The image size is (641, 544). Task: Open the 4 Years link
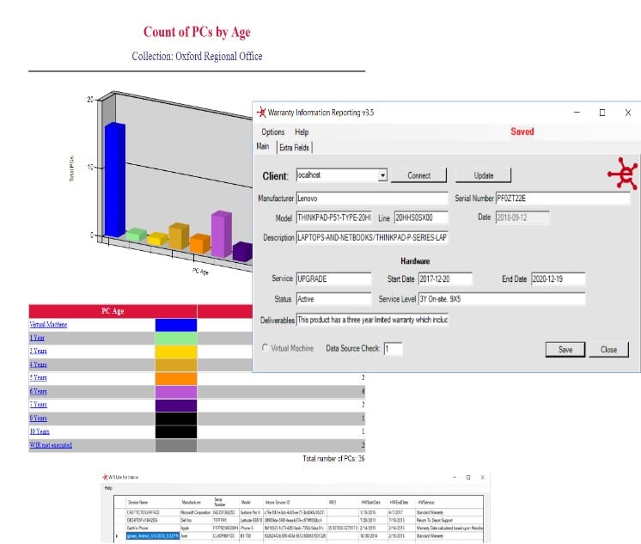38,364
